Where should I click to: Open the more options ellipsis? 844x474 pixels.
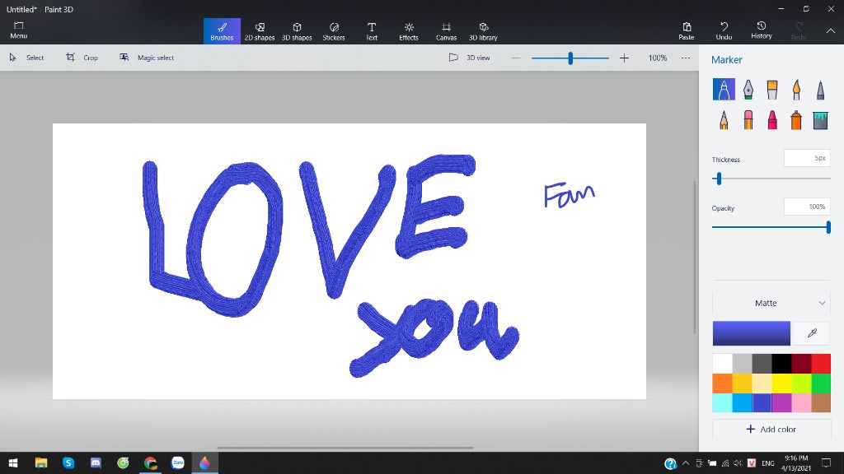tap(685, 58)
